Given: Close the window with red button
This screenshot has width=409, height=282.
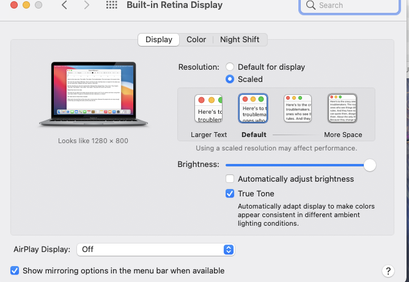Looking at the screenshot, I should (14, 5).
